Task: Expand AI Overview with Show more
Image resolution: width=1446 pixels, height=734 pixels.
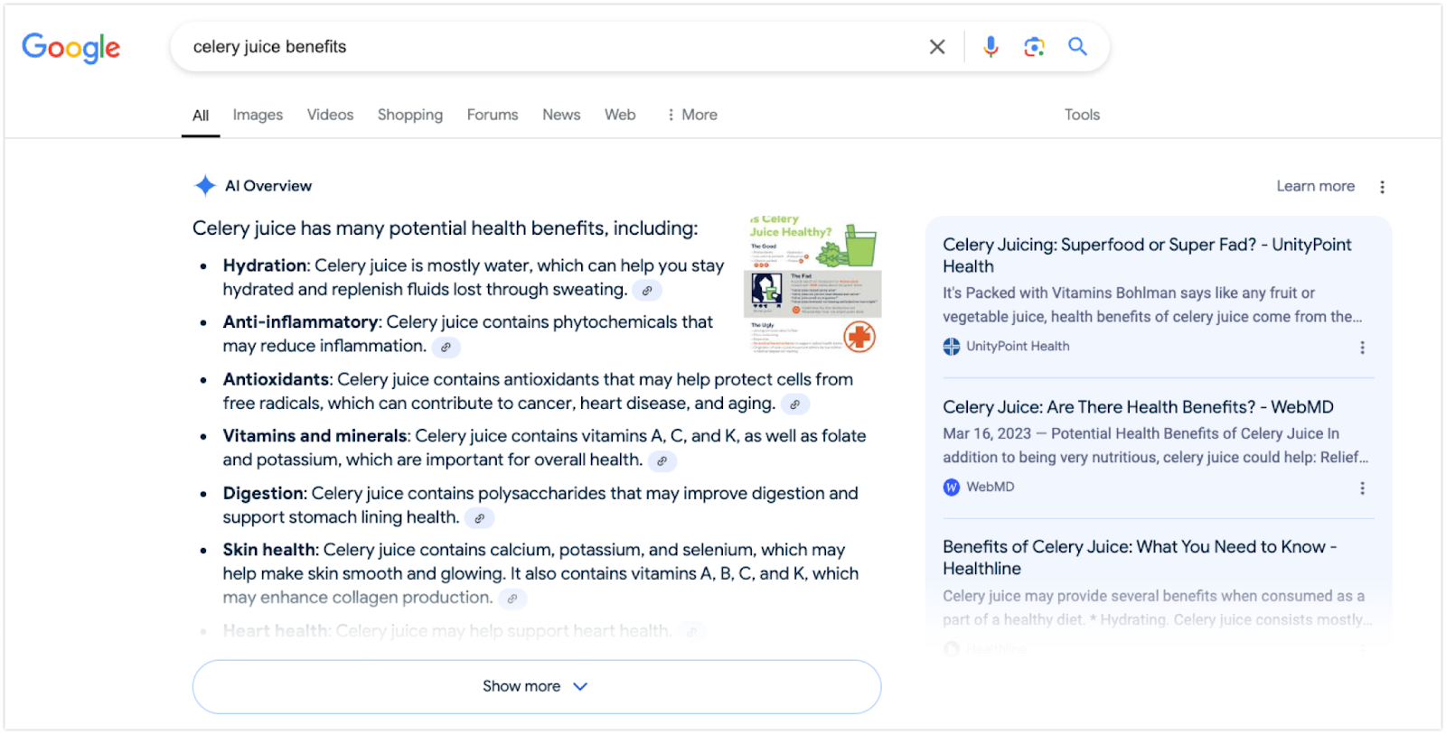Action: [x=537, y=687]
